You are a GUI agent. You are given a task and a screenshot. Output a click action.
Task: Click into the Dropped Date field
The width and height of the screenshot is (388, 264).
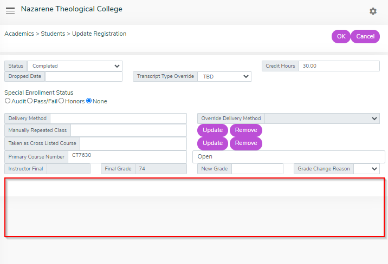tap(83, 76)
